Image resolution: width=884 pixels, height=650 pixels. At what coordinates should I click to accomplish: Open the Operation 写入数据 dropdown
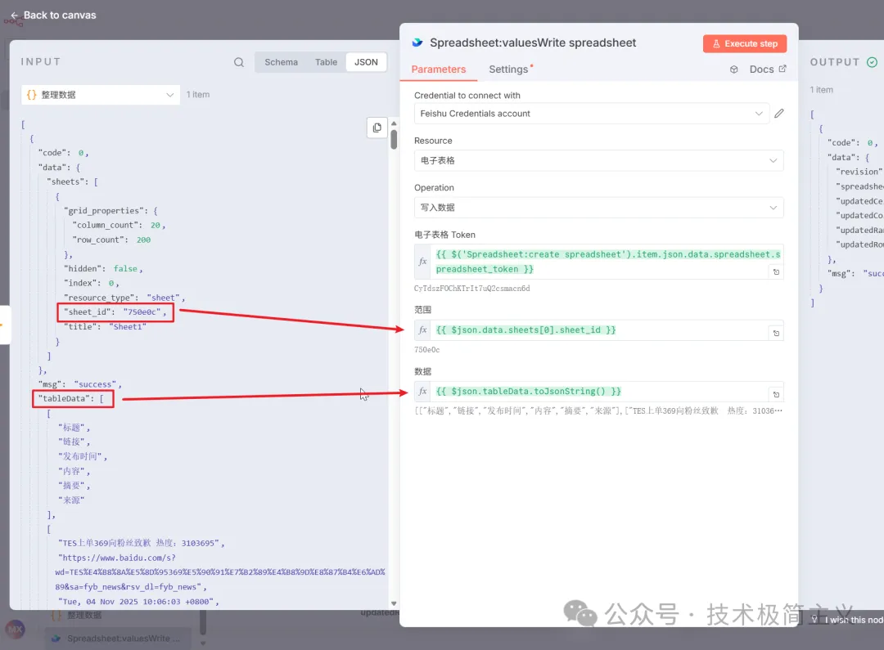[598, 208]
